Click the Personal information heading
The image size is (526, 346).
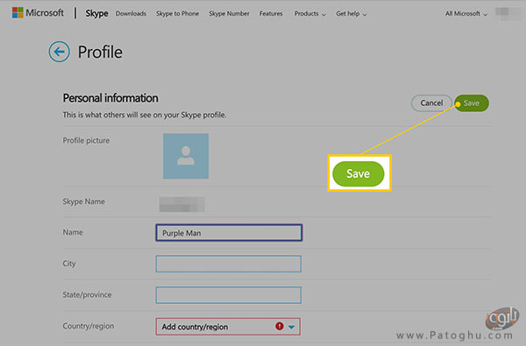pyautogui.click(x=110, y=98)
